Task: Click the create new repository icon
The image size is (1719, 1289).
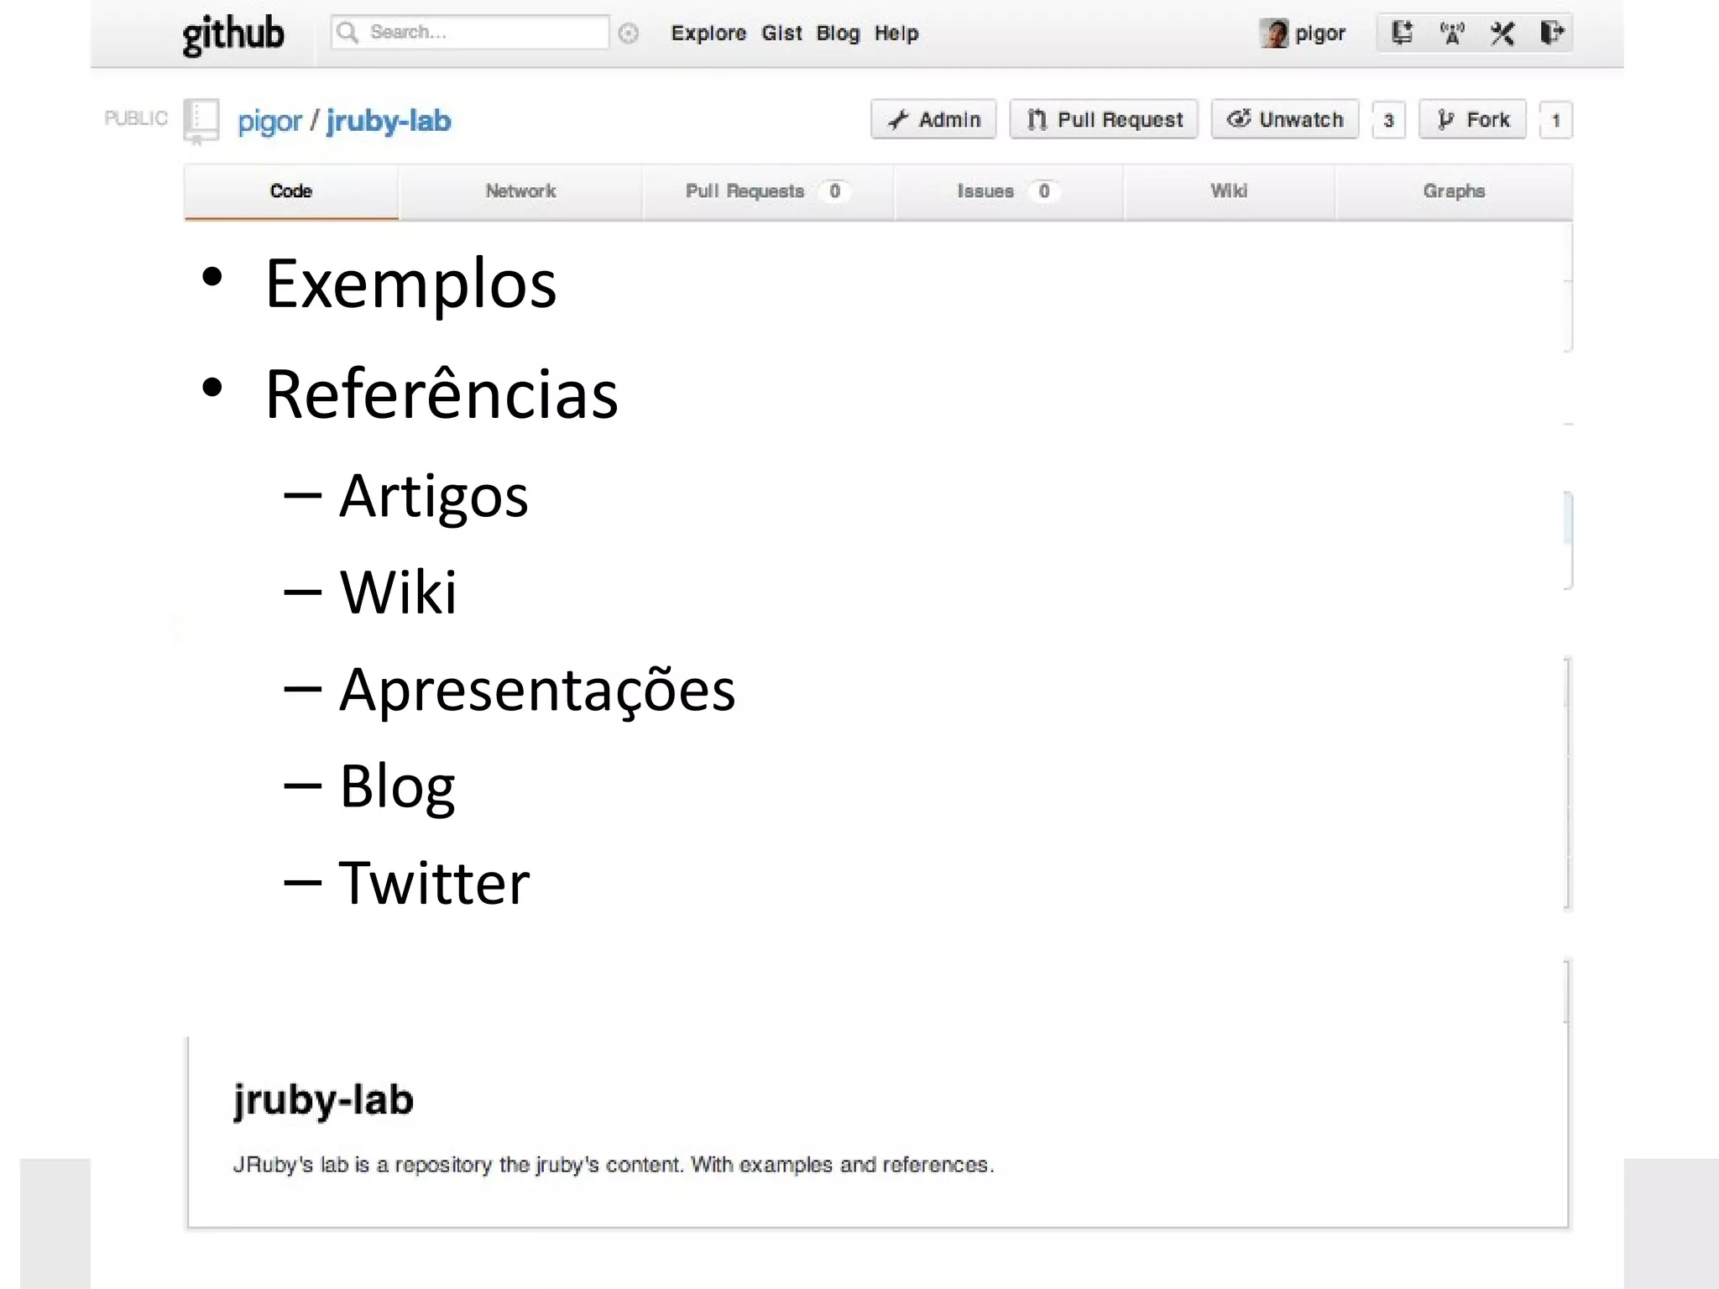Action: 1402,34
